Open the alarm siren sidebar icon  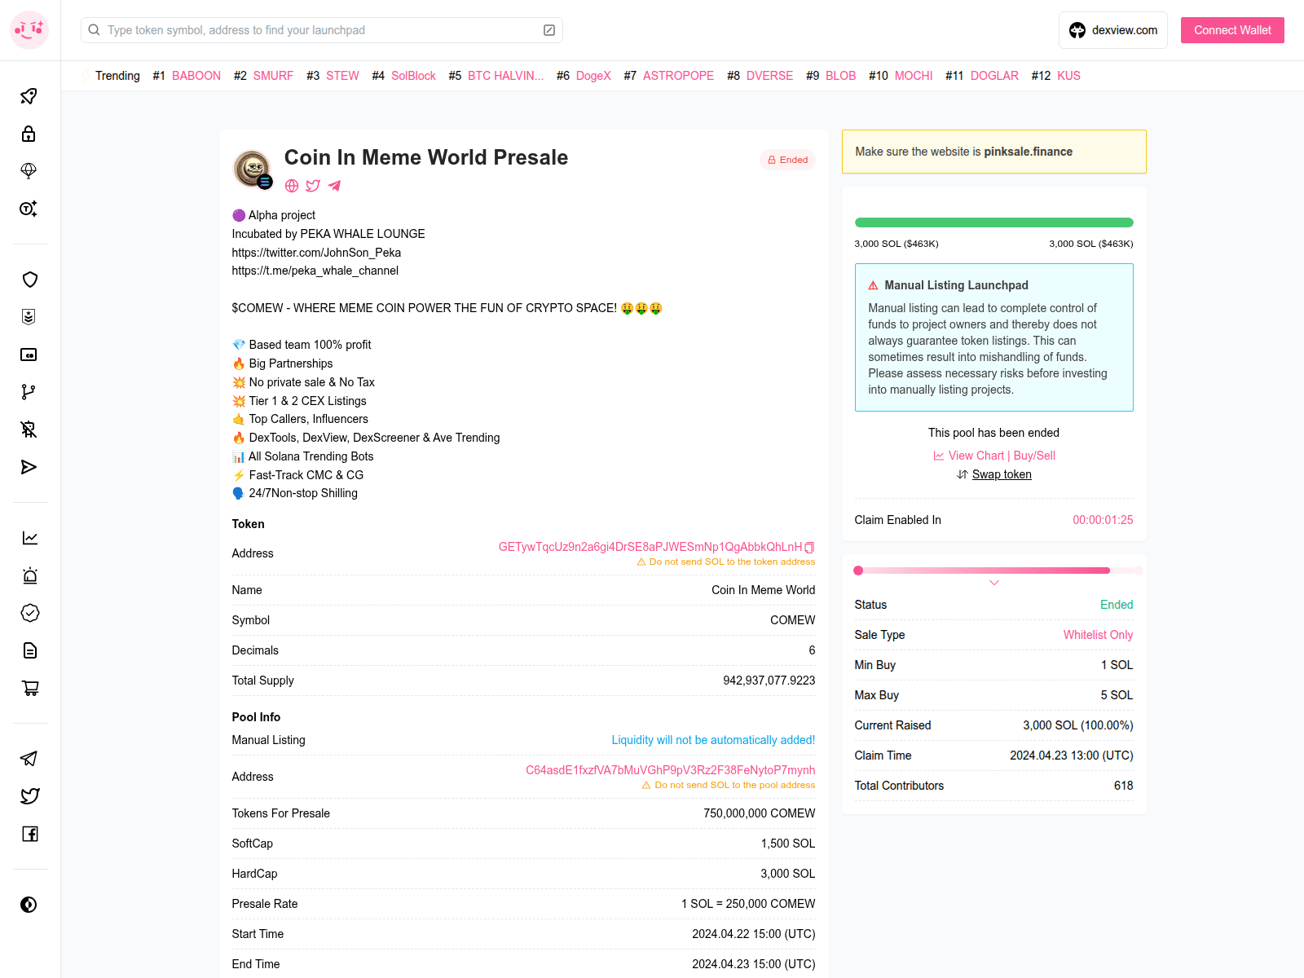click(x=29, y=575)
